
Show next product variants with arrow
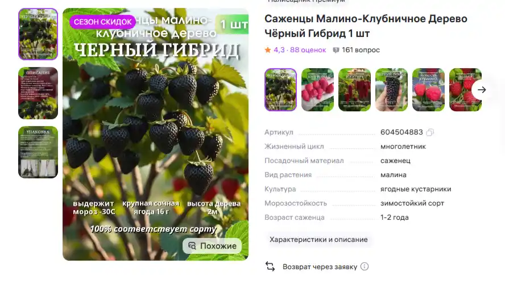[482, 90]
